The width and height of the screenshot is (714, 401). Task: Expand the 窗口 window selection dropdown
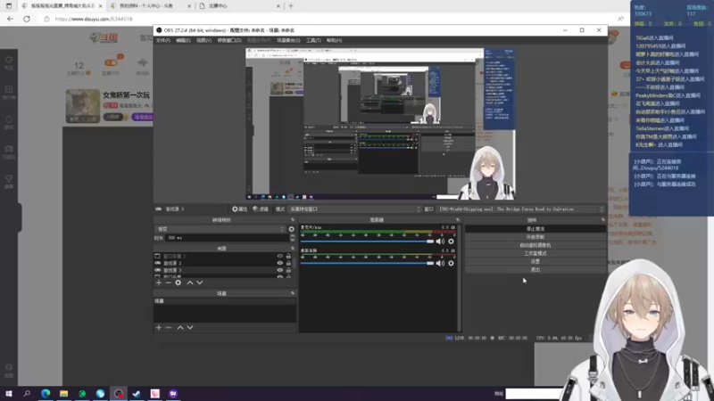click(x=521, y=209)
